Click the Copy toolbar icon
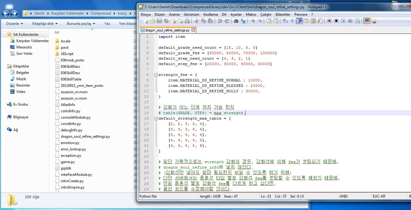 tap(204, 21)
